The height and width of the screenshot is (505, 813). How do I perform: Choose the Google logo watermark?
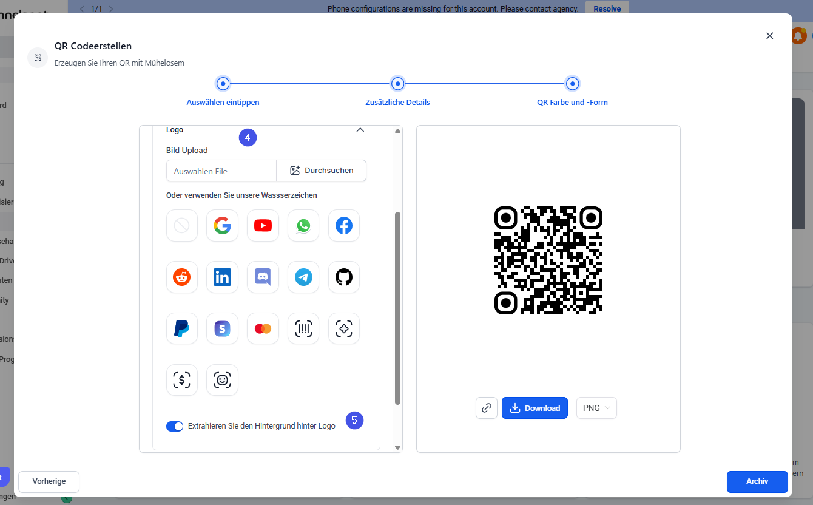click(222, 226)
